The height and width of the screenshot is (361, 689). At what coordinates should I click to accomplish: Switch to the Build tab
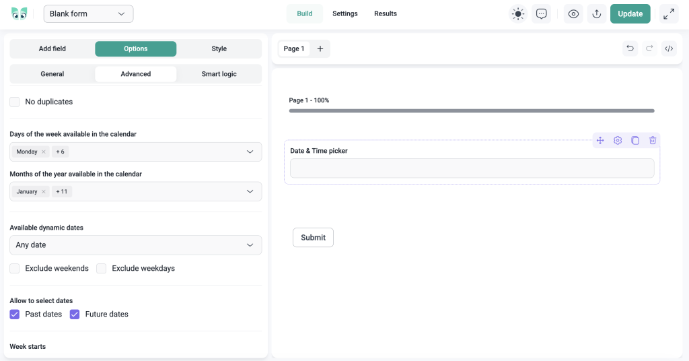[x=305, y=13]
